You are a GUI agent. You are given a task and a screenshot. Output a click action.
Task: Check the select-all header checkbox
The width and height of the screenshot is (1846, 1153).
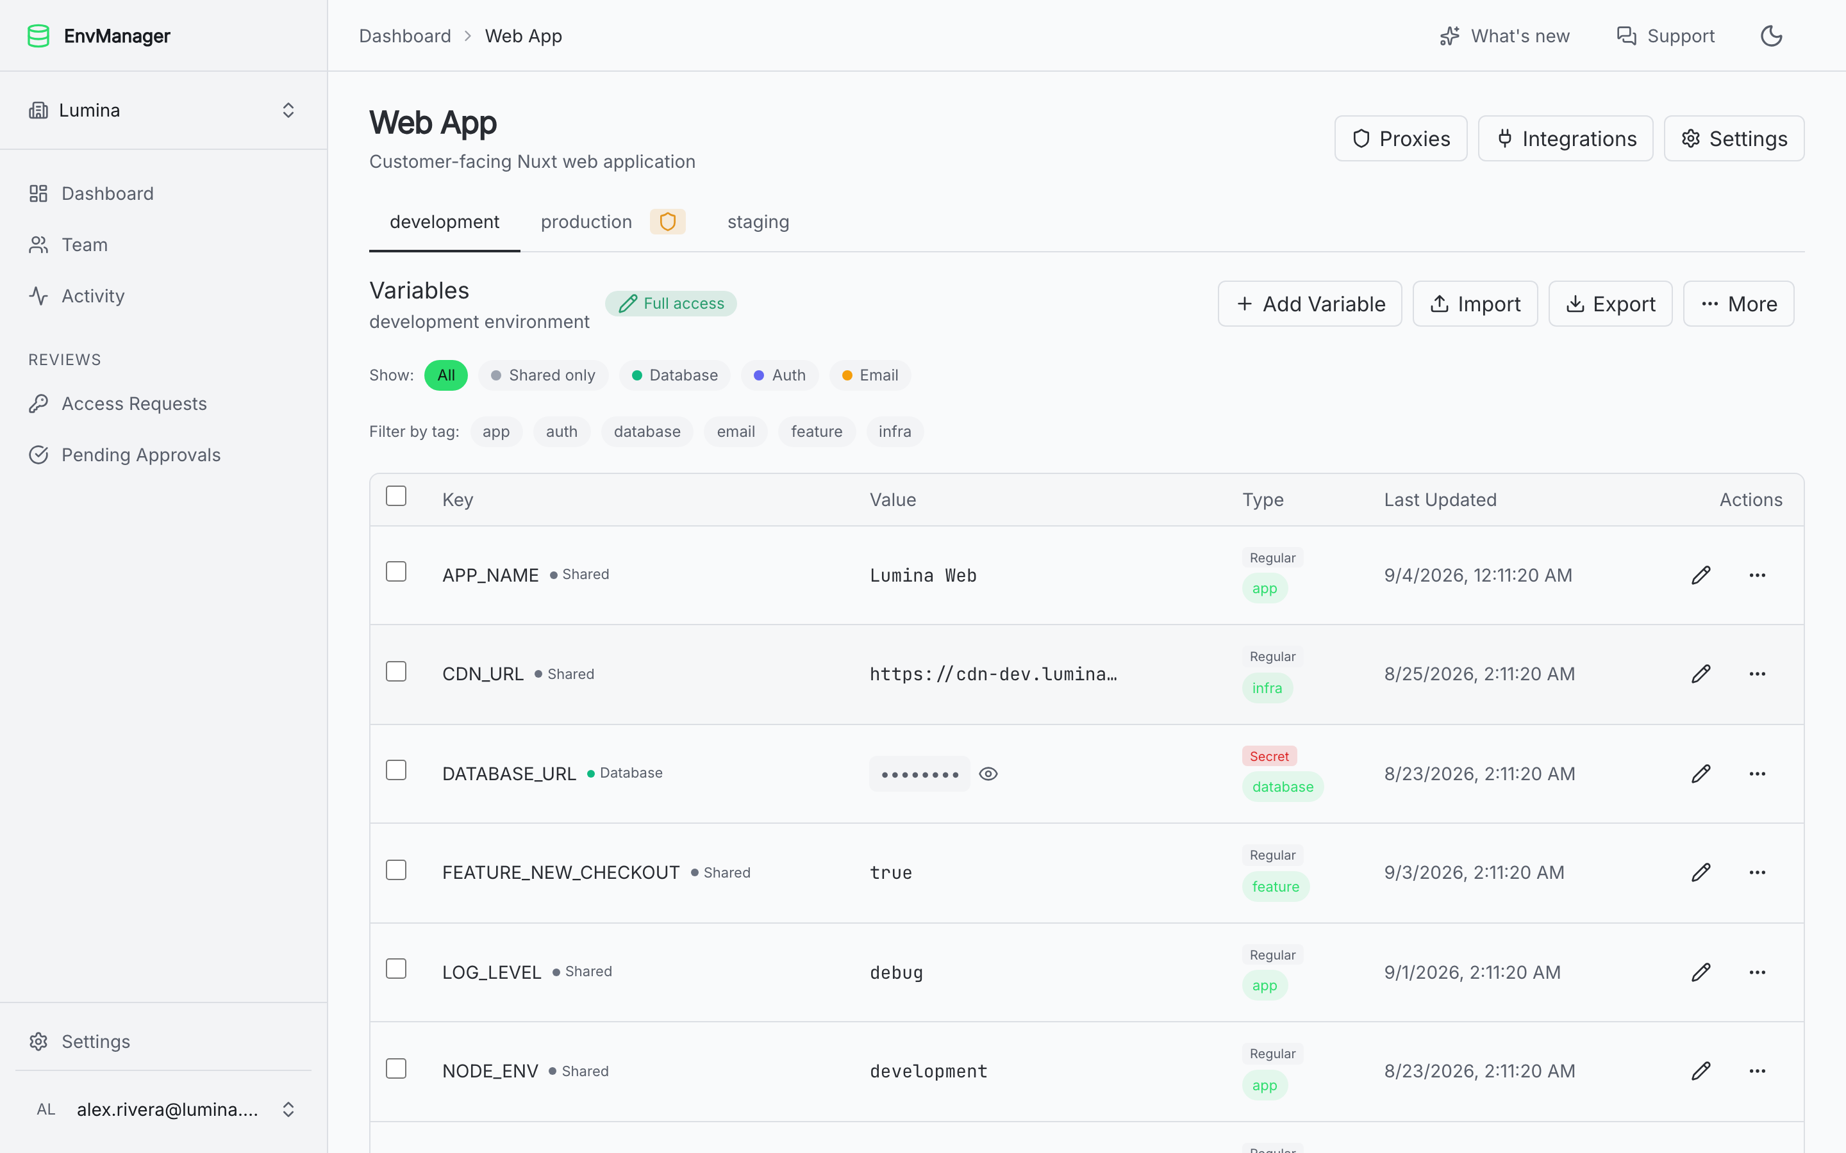[x=396, y=496]
